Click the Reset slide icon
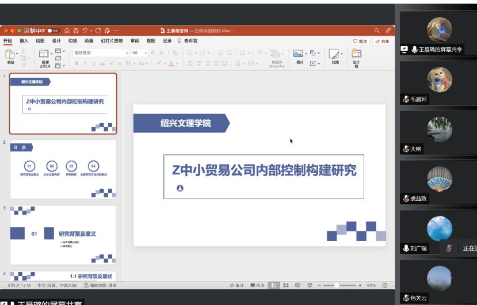Screen dimensions: 477x305 point(58,58)
